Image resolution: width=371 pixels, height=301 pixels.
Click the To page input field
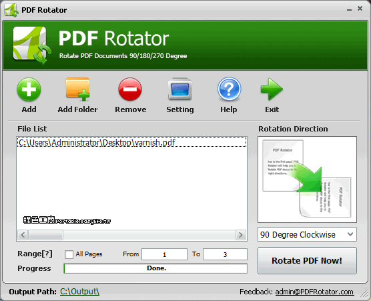(x=225, y=254)
